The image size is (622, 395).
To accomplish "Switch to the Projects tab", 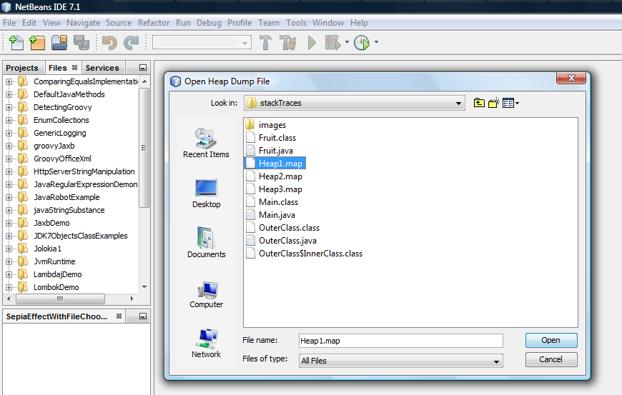I will [22, 68].
